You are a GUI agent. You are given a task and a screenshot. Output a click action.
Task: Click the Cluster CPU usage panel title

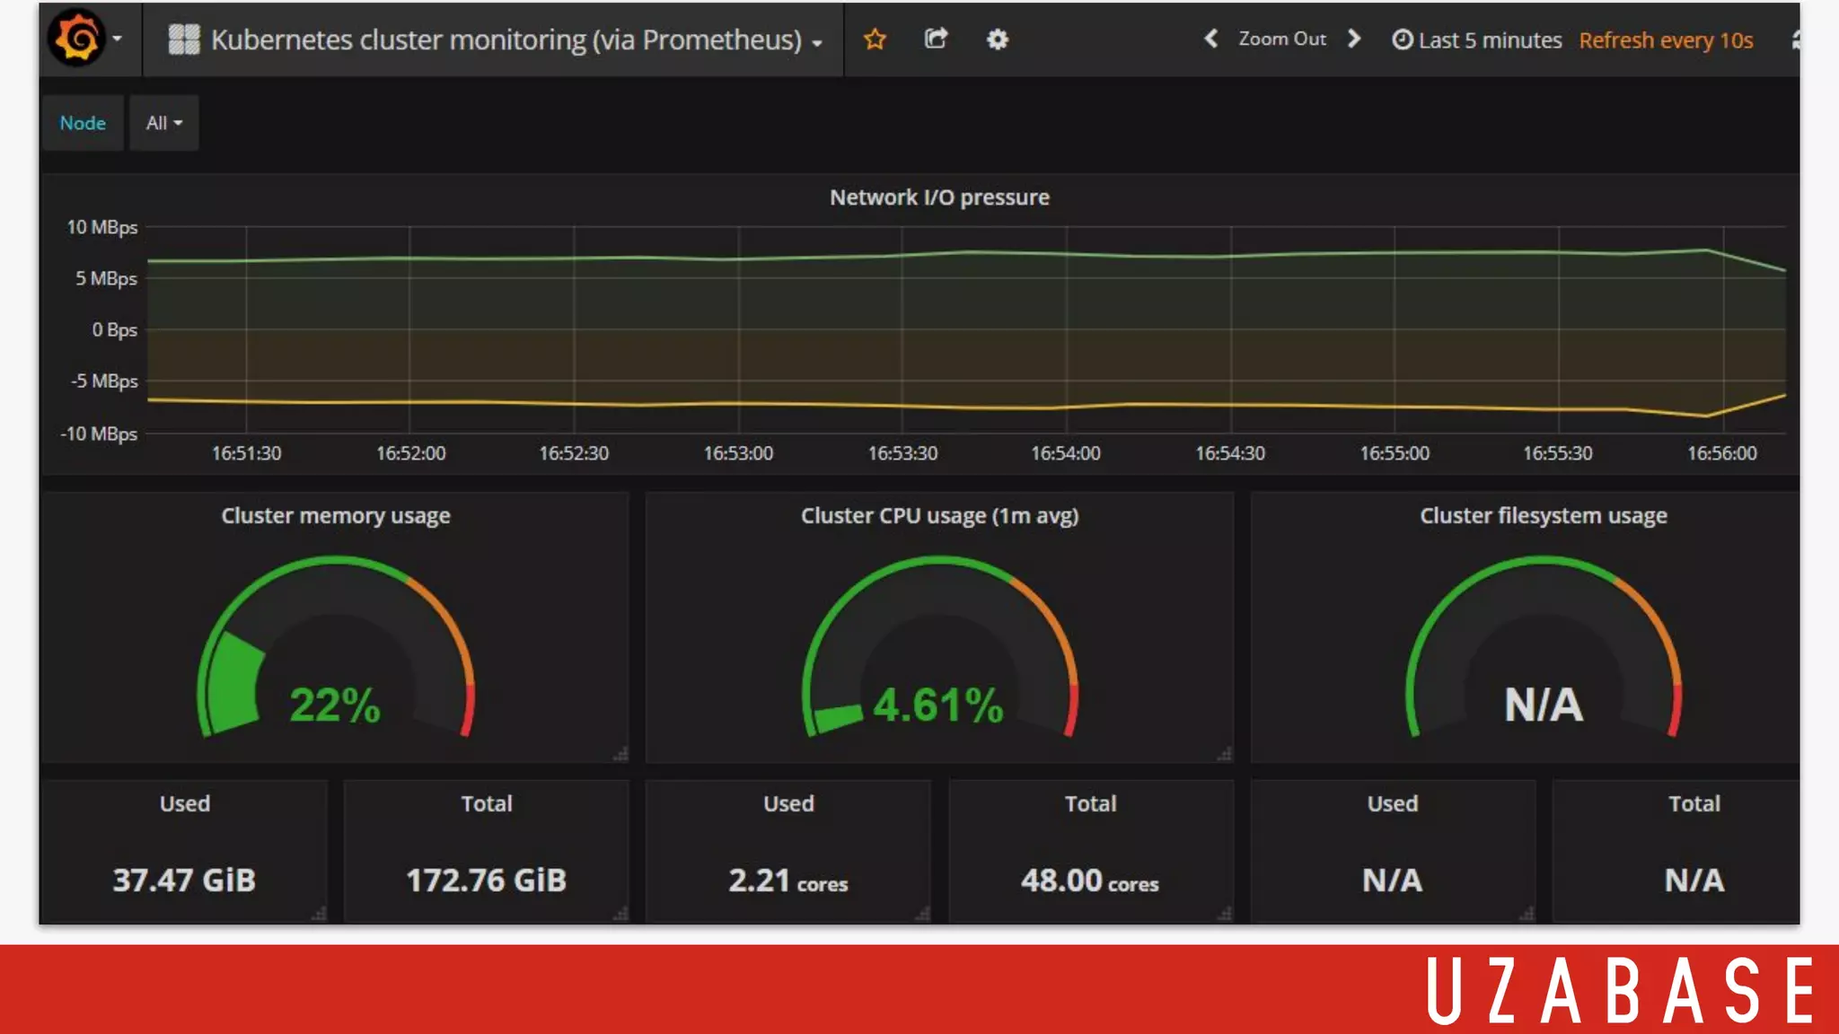[939, 516]
